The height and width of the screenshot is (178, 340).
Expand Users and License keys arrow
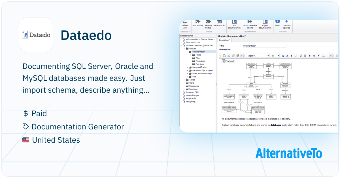click(x=187, y=73)
